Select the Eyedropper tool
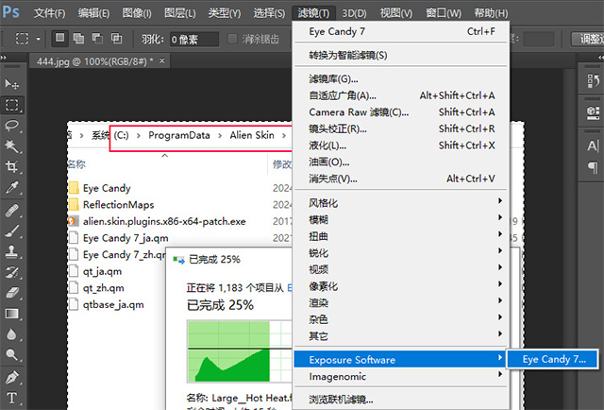 click(x=12, y=188)
